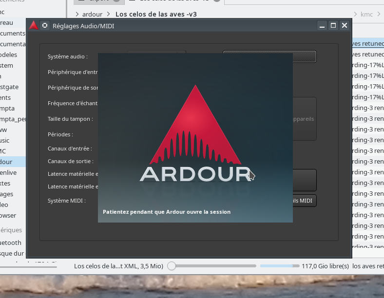Viewport: 384px width, 298px height.
Task: Open the 'cuments' place in the sidebar
Action: 13,33
